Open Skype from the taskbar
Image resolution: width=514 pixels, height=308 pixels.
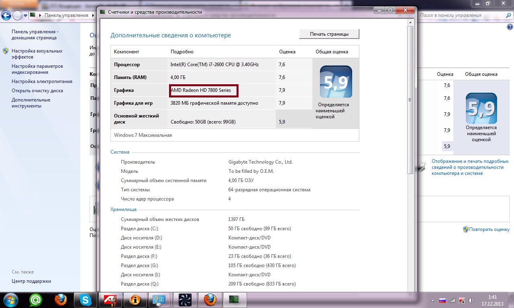click(x=85, y=300)
